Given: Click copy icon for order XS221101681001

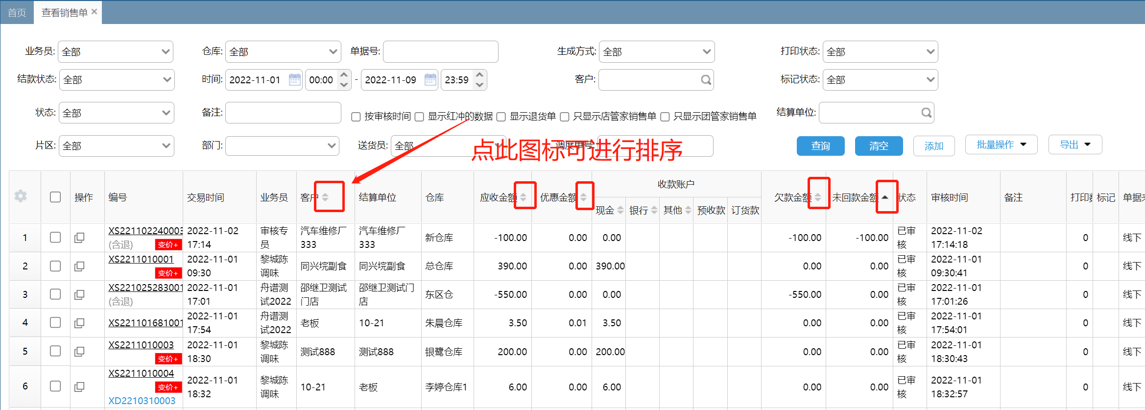Looking at the screenshot, I should (79, 323).
